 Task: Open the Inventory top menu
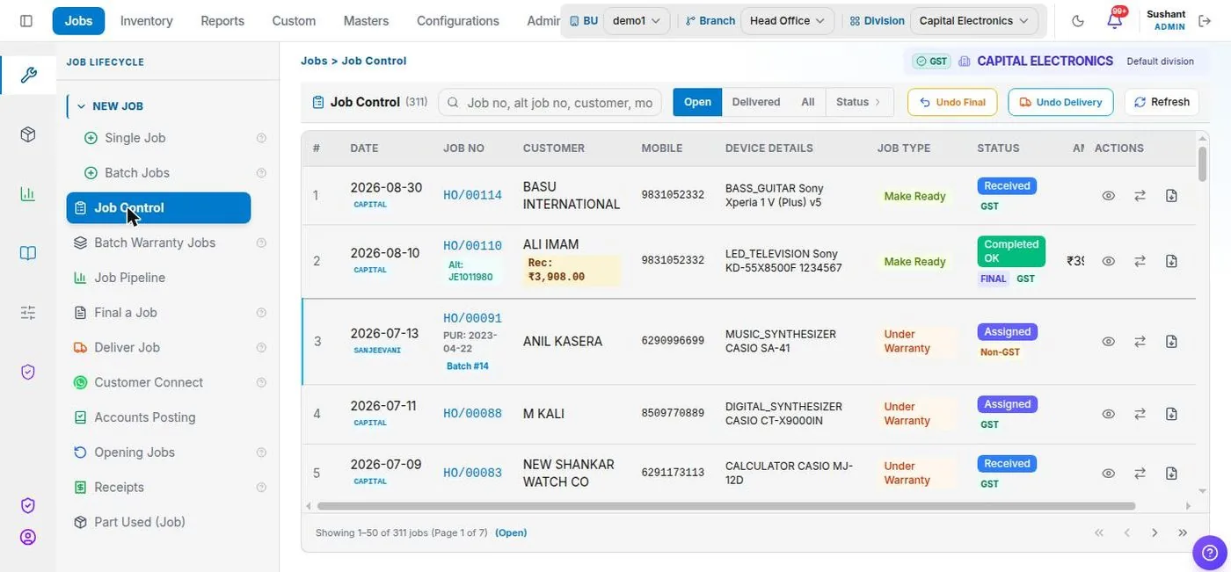point(147,20)
